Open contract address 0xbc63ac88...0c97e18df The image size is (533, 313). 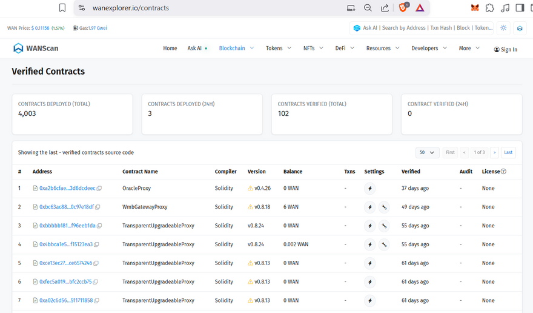tap(66, 207)
